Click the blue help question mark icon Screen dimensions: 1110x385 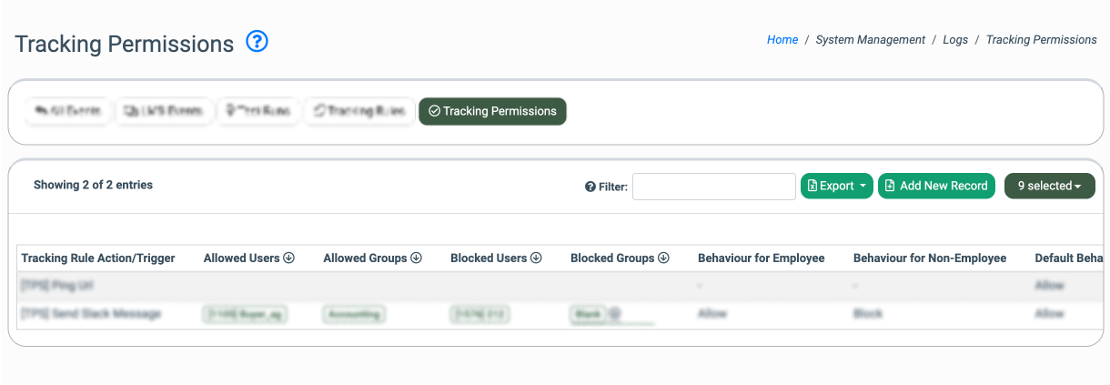click(x=257, y=42)
